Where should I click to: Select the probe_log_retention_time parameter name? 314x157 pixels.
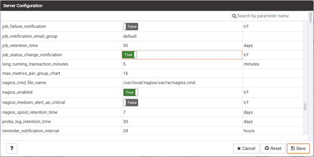(x=26, y=122)
